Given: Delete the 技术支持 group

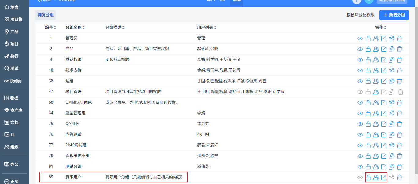Looking at the screenshot, I should point(399,71).
